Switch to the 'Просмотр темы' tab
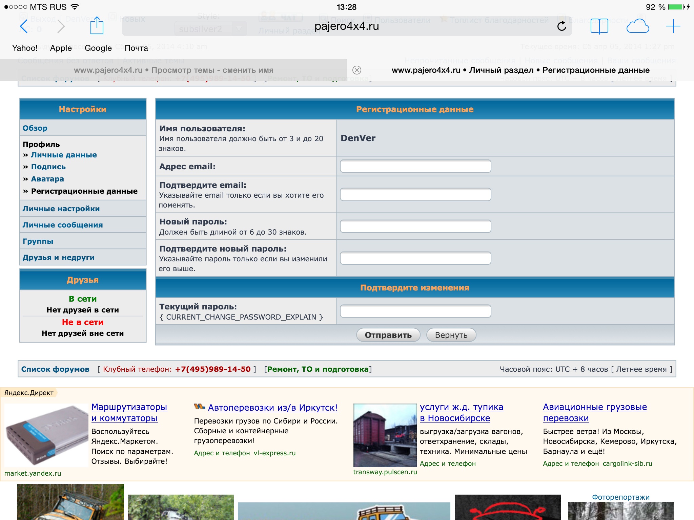Image resolution: width=694 pixels, height=520 pixels. coord(173,70)
